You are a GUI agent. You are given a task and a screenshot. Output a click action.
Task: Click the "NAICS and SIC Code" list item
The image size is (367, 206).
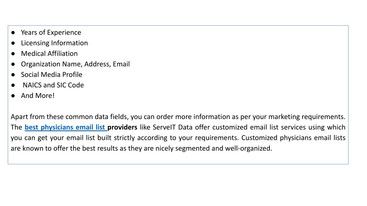(53, 85)
